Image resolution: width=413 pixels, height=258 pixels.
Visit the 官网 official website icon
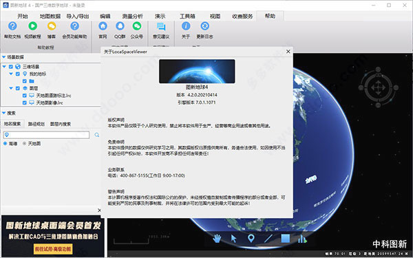pyautogui.click(x=103, y=26)
